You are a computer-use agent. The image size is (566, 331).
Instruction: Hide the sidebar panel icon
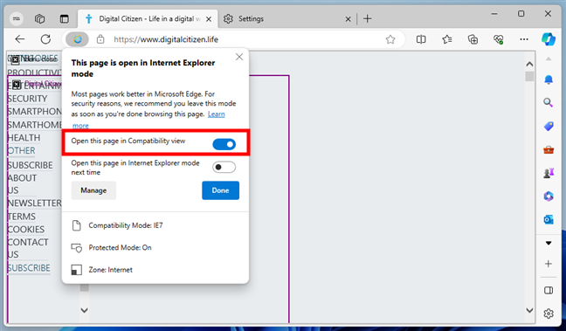[x=549, y=291]
